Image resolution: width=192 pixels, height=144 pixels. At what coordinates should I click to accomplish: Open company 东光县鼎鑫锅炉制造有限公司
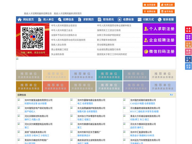click(x=91, y=108)
